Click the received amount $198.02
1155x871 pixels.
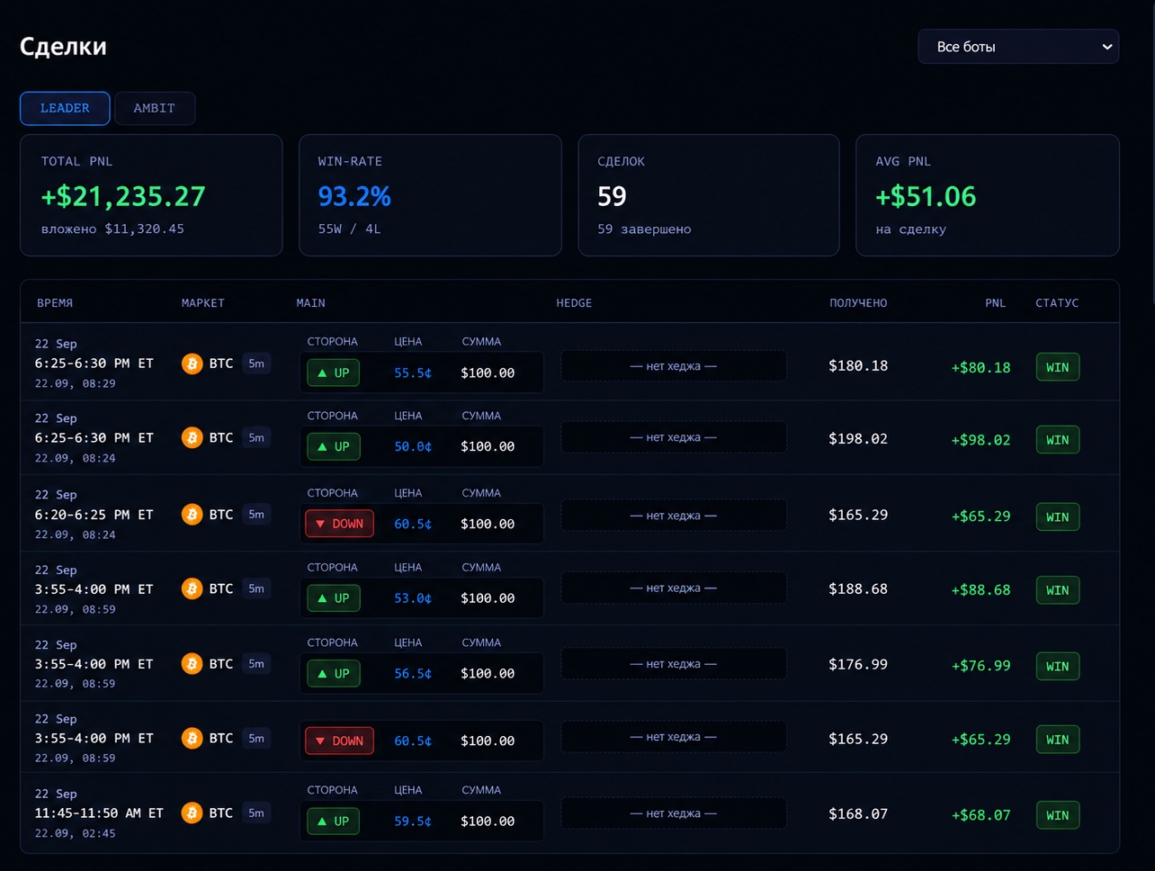pos(858,439)
